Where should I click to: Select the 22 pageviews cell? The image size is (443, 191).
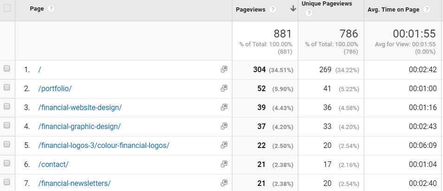pos(262,145)
